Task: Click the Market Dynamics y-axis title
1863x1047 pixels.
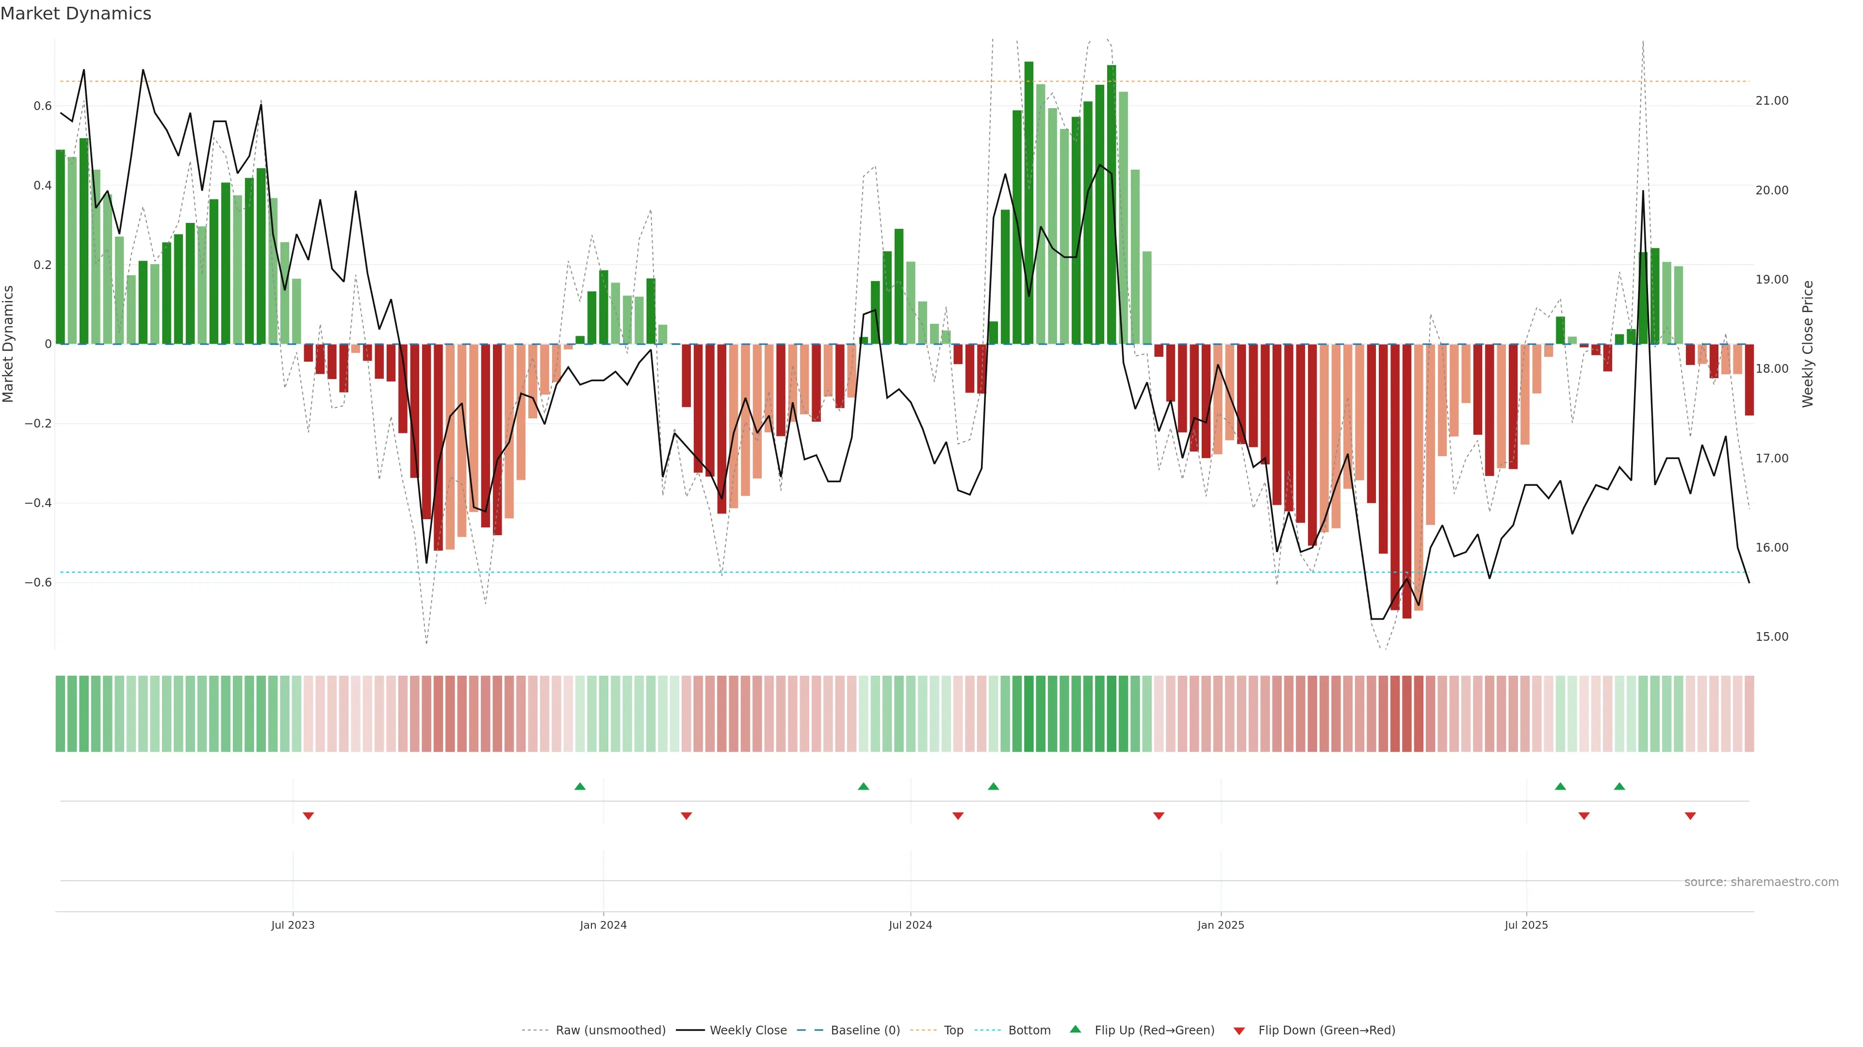Action: point(9,344)
